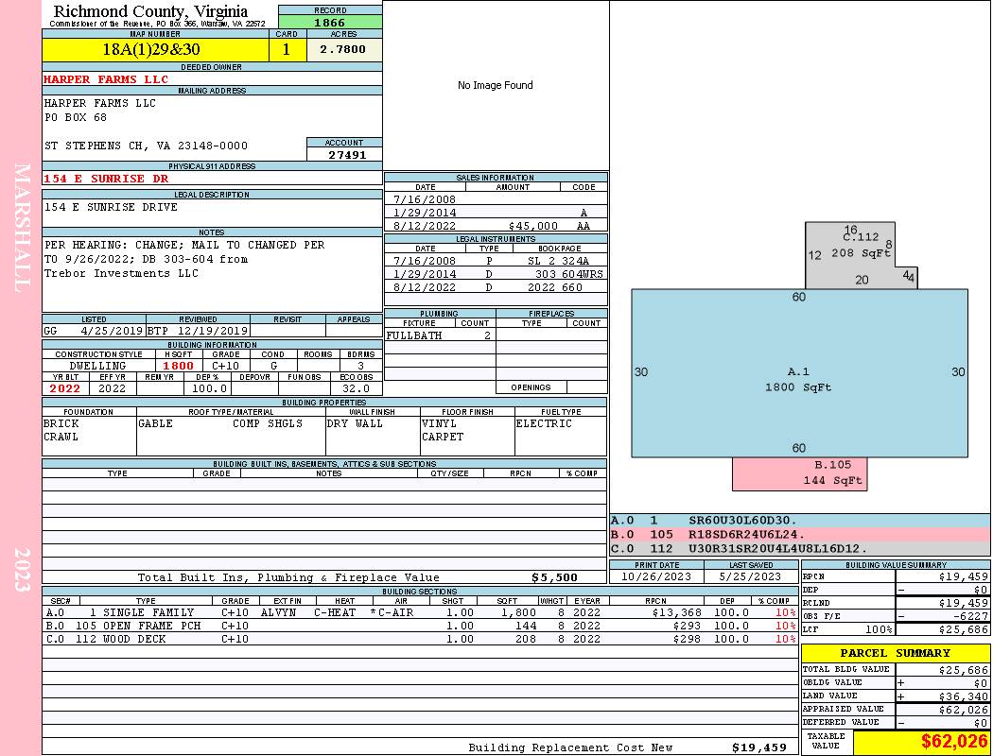Click the ST STEPHENS CH, VA address line
The height and width of the screenshot is (756, 993).
(x=146, y=146)
